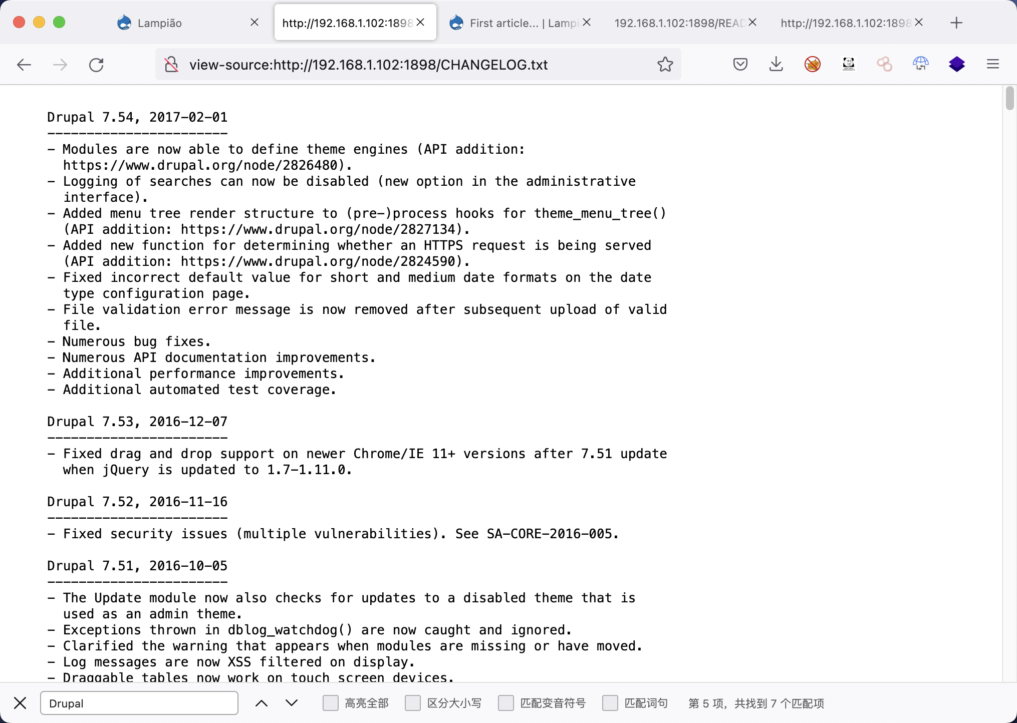Open the Pocket save icon
This screenshot has width=1017, height=723.
tap(740, 64)
